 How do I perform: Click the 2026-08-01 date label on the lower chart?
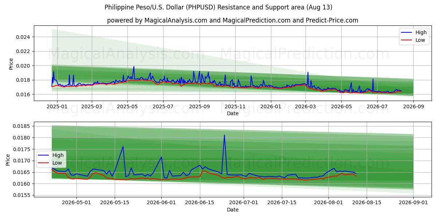[328, 203]
